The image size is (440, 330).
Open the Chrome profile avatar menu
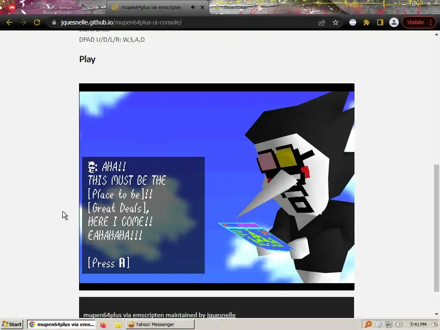[x=394, y=22]
